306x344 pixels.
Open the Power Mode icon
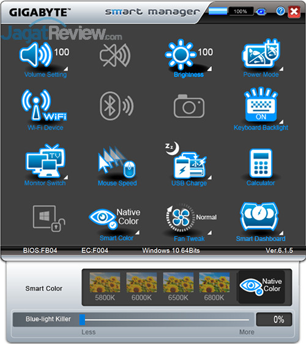(261, 53)
